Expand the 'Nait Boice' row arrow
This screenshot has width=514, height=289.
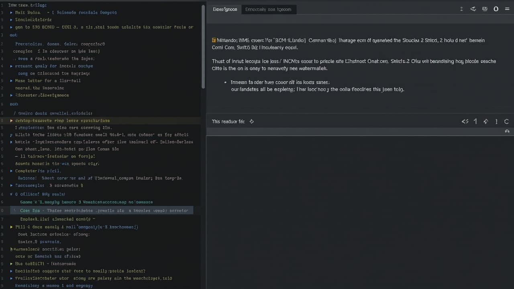[x=11, y=12]
